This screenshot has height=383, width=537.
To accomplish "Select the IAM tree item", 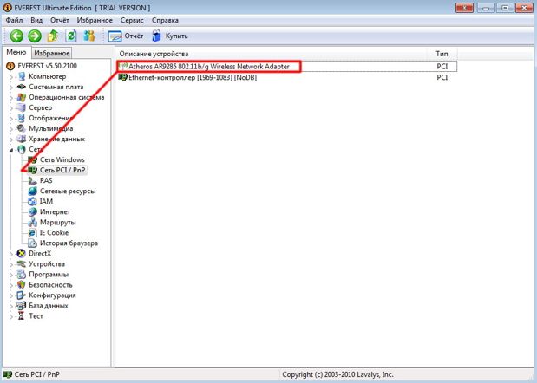I will click(46, 201).
